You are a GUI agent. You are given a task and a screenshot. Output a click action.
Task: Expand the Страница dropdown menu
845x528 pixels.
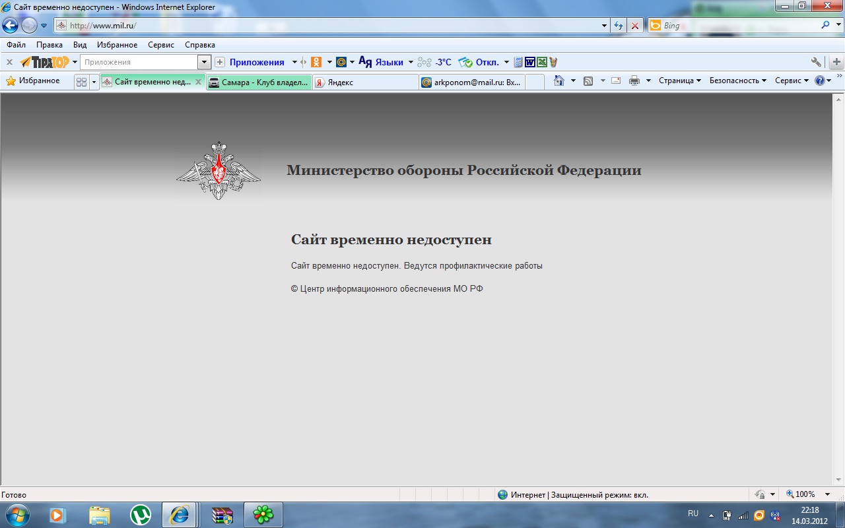[680, 81]
